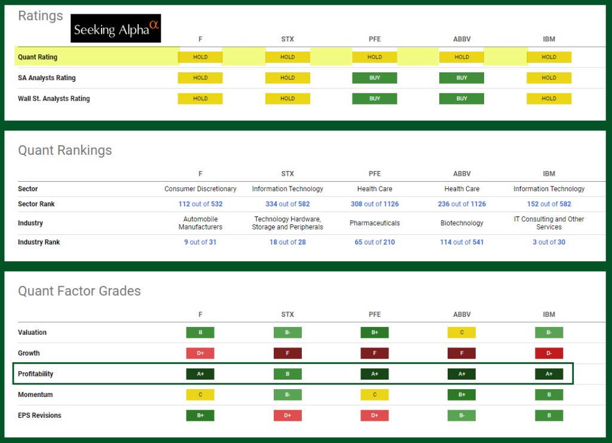Open Ford's sector rank 112 out of 532

200,204
